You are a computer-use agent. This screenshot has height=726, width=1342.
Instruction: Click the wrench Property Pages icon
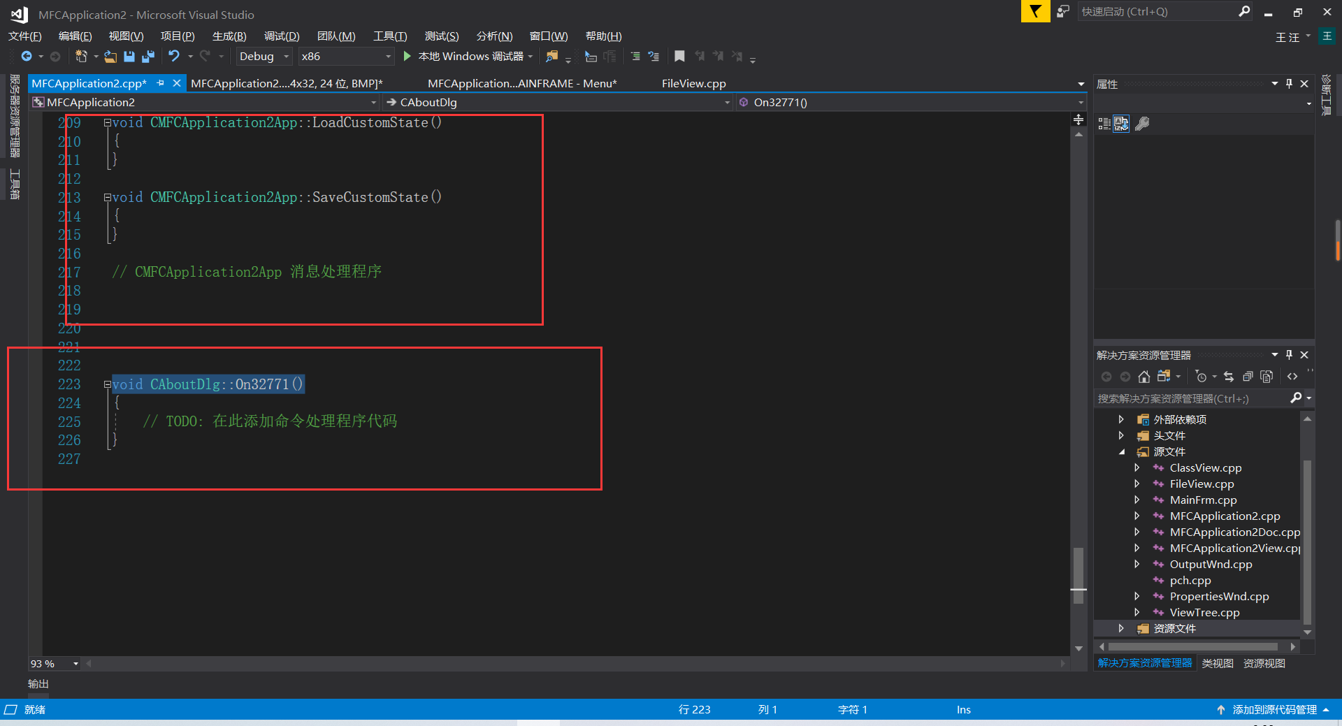point(1142,124)
